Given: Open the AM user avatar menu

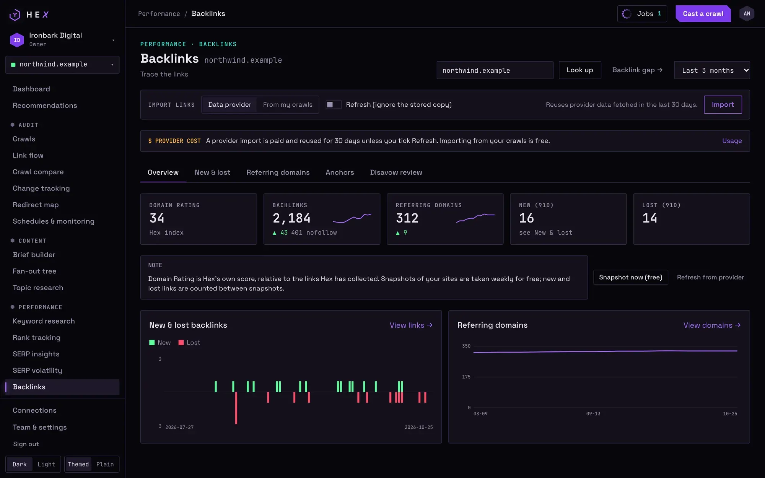Looking at the screenshot, I should pyautogui.click(x=747, y=14).
